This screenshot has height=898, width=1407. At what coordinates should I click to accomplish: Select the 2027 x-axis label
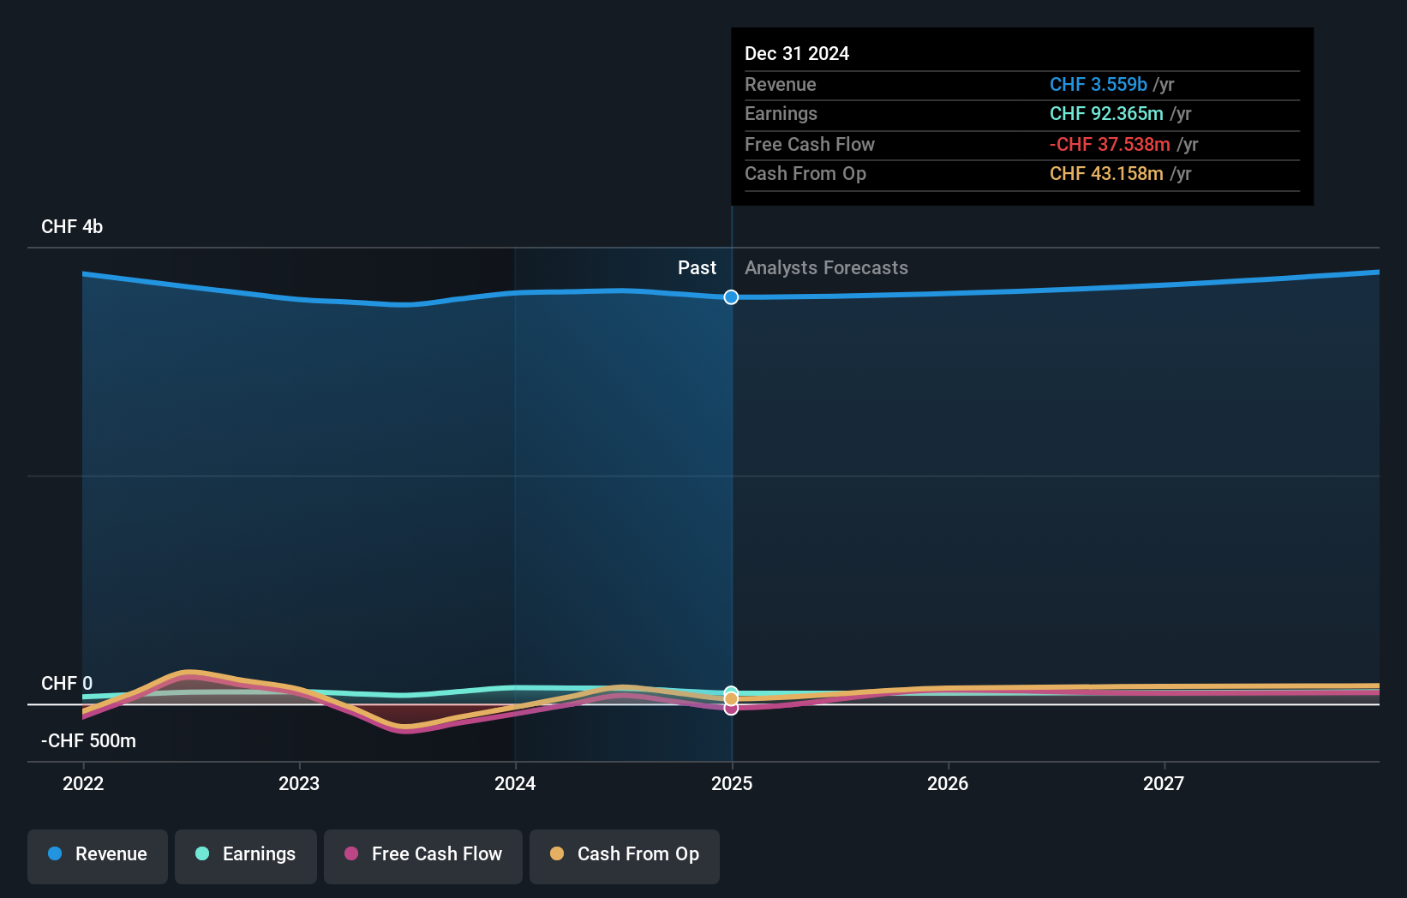(x=1164, y=783)
